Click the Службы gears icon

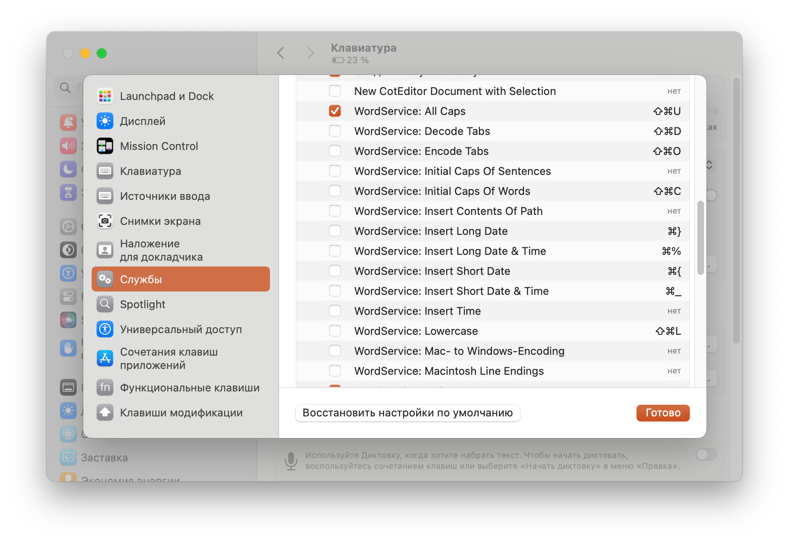coord(105,279)
